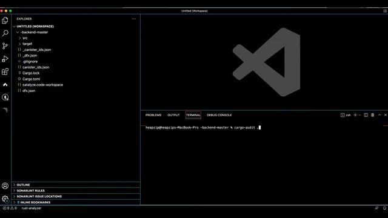The image size is (388, 218).
Task: Switch to Debug Console tab
Action: click(x=219, y=115)
